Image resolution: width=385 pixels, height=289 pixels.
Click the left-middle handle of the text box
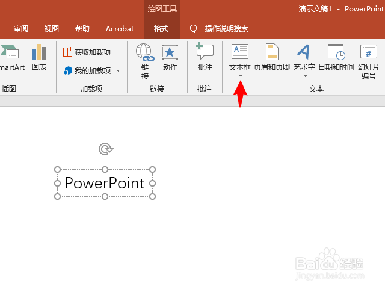pos(58,183)
